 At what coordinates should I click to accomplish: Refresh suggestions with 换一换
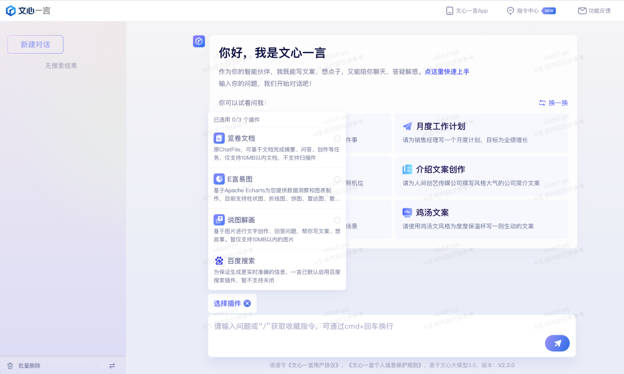pos(554,102)
